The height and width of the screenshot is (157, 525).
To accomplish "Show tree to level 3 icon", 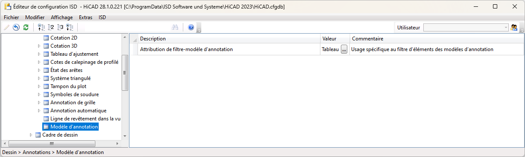I will point(60,27).
